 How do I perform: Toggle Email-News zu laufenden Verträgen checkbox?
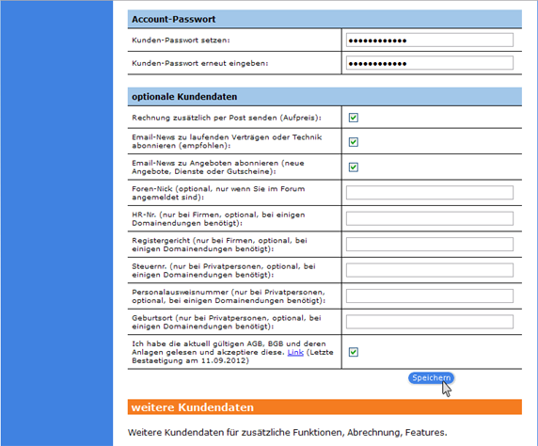pos(354,142)
